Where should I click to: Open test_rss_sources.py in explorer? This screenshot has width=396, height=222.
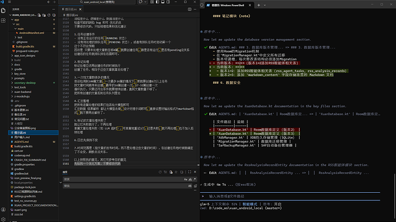(25, 201)
